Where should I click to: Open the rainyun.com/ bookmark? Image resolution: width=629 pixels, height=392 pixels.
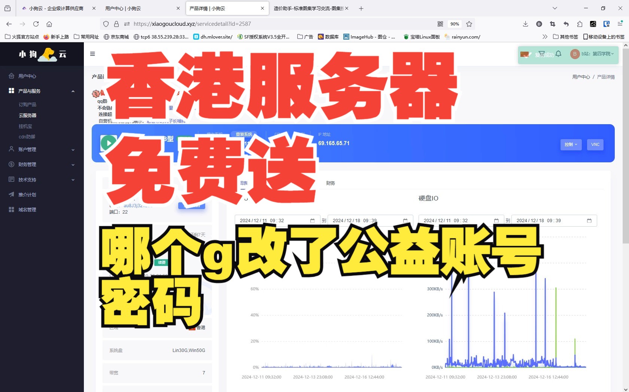click(462, 37)
